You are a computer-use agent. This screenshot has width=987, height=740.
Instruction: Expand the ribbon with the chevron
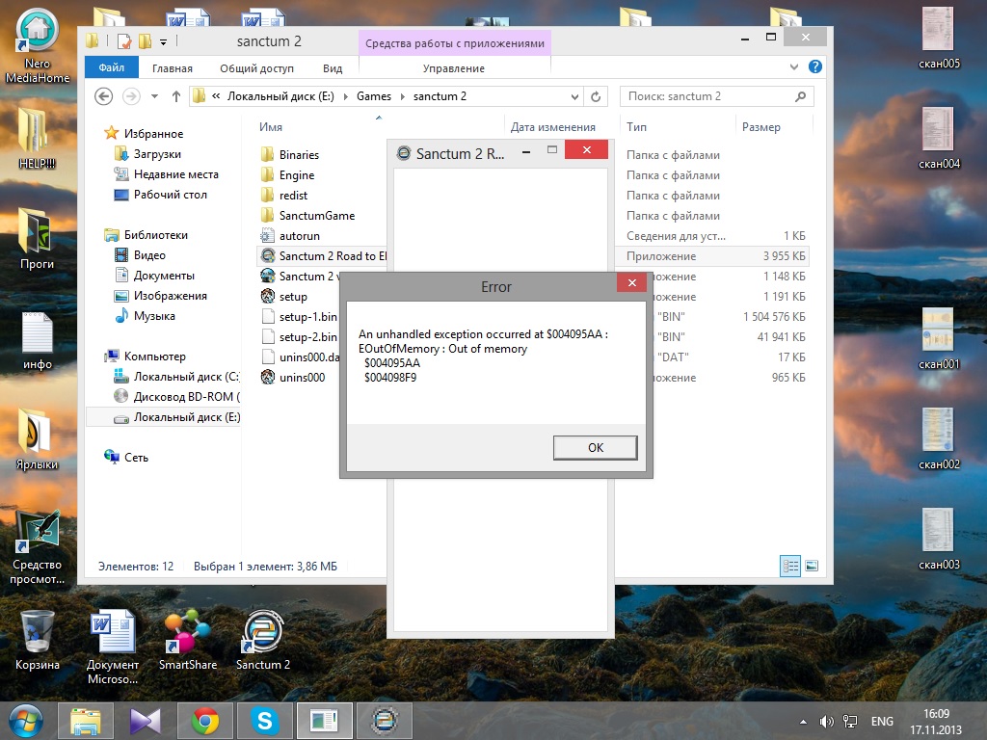(x=794, y=66)
